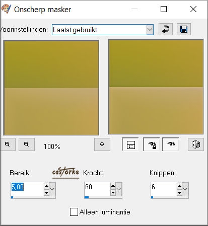Enable the Alleen luminantie checkbox
Screen dimensions: 208x226
tap(74, 212)
